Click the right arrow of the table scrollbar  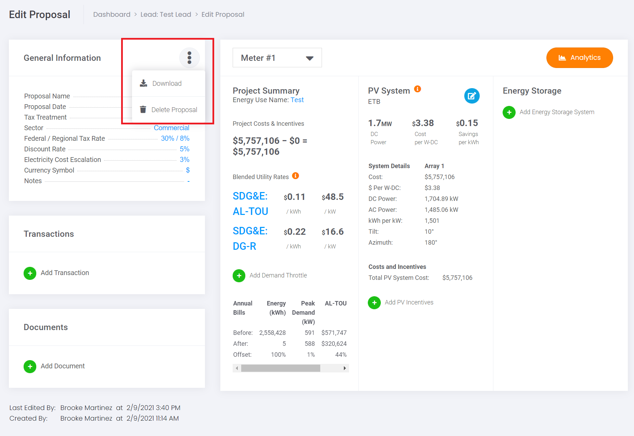click(345, 368)
